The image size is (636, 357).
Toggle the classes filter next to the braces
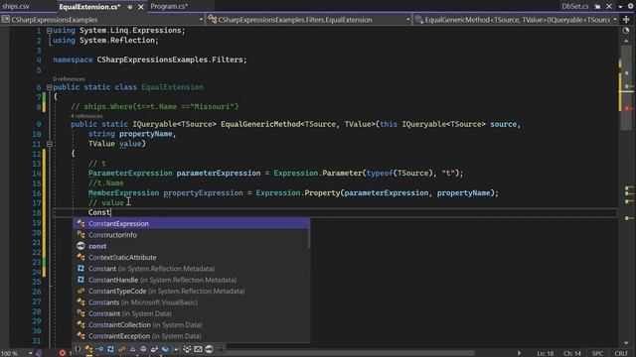(88, 349)
